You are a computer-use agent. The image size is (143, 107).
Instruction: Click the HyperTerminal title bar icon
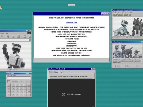(x=113, y=10)
